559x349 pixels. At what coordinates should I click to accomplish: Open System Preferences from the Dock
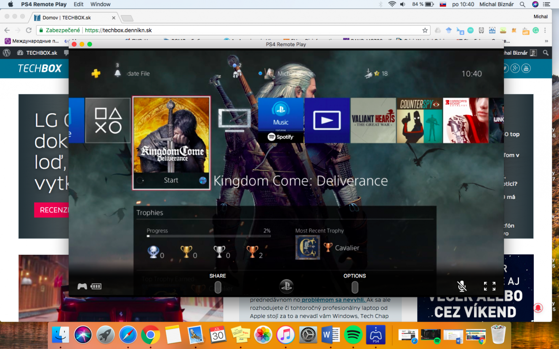point(308,335)
